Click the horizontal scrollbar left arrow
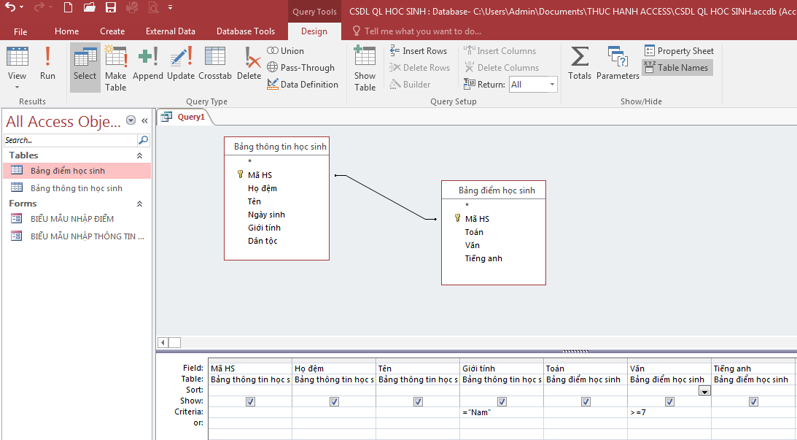797x440 pixels. (163, 342)
